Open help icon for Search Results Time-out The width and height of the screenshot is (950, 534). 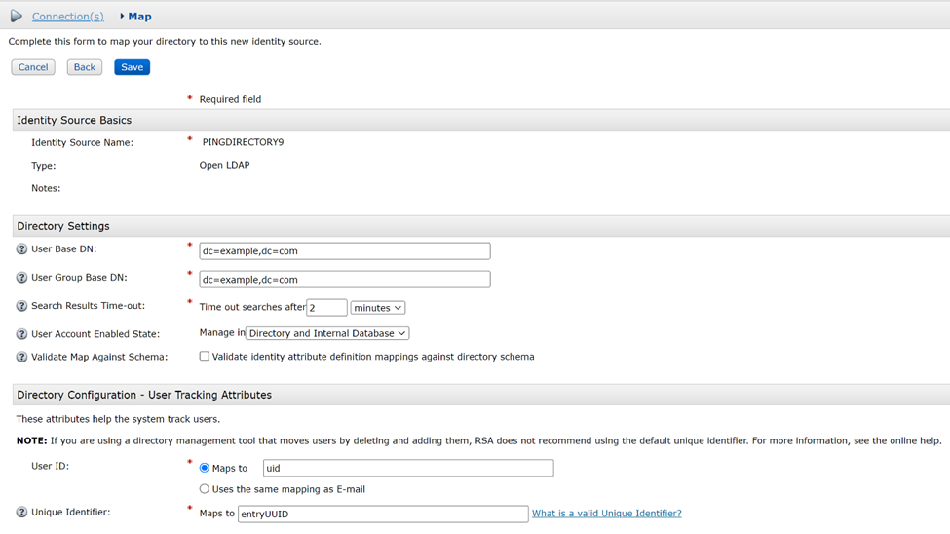tap(21, 306)
